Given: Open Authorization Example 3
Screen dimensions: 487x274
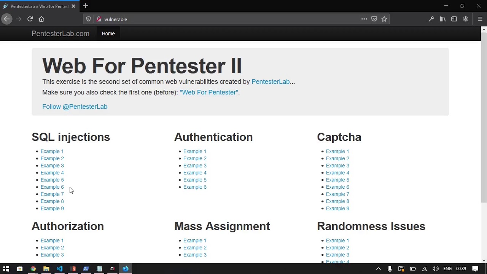Looking at the screenshot, I should [x=52, y=255].
